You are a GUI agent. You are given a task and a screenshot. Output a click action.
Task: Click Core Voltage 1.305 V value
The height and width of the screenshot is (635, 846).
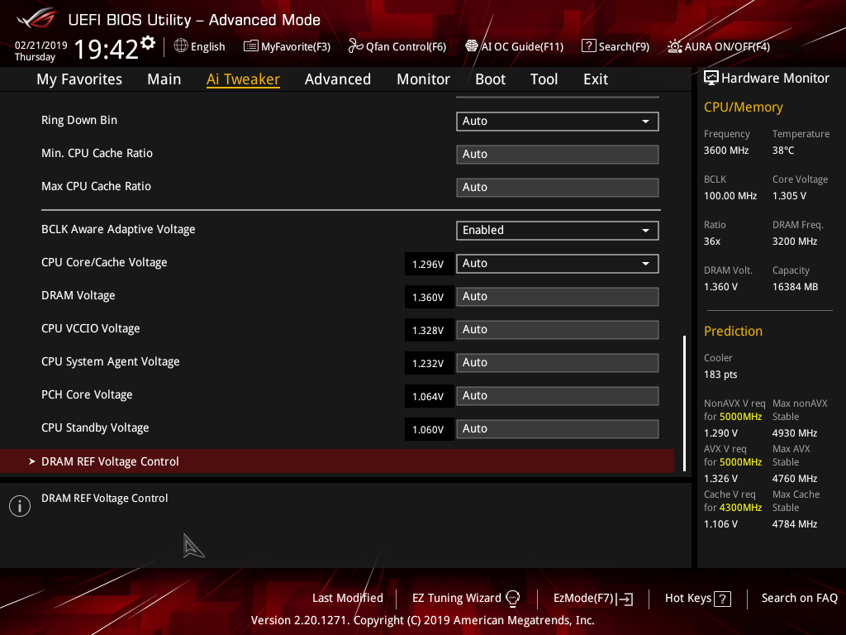pos(789,195)
